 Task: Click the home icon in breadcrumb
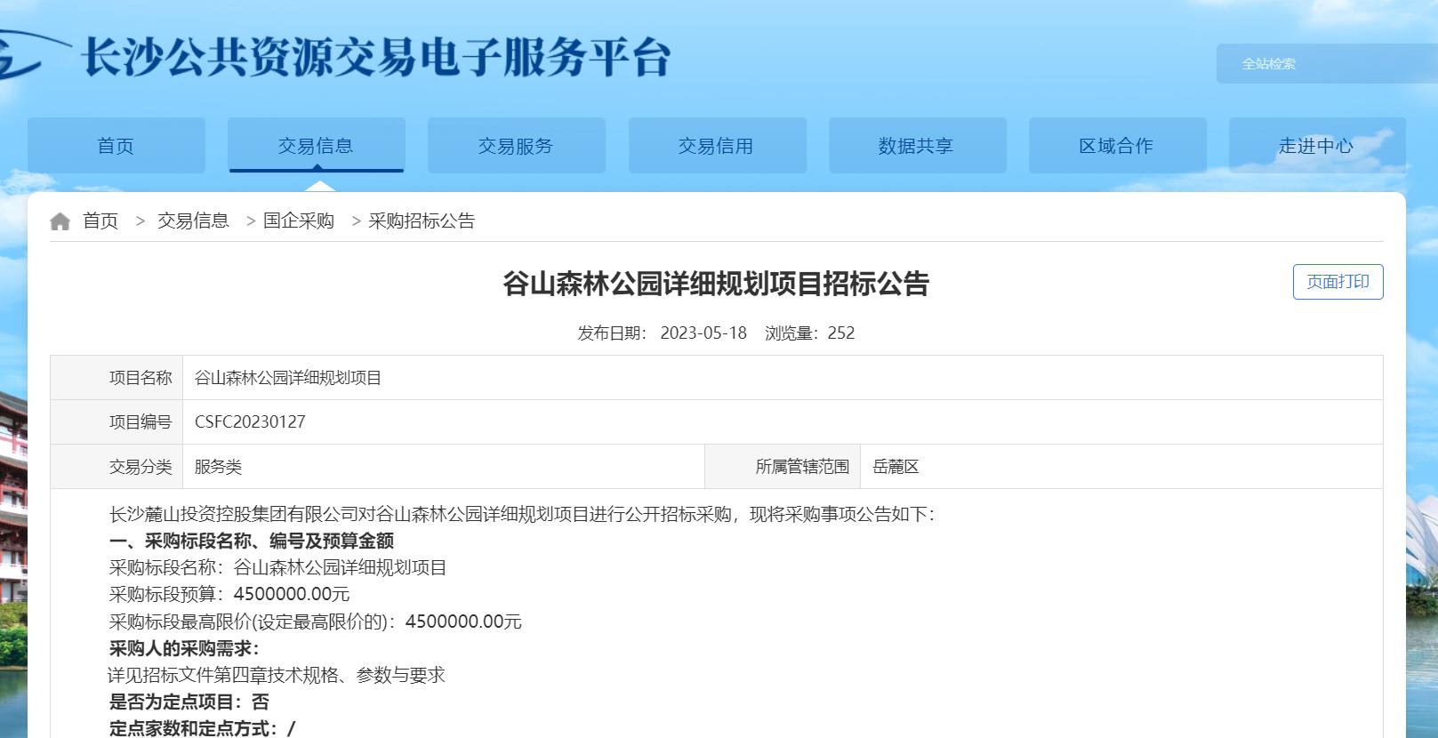60,221
